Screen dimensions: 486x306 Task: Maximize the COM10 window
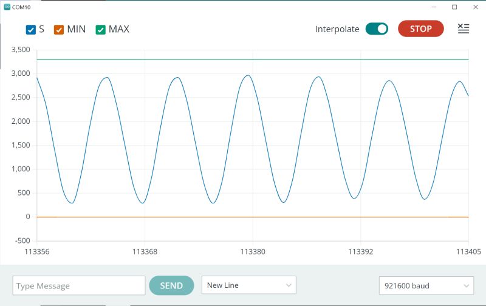[x=454, y=7]
